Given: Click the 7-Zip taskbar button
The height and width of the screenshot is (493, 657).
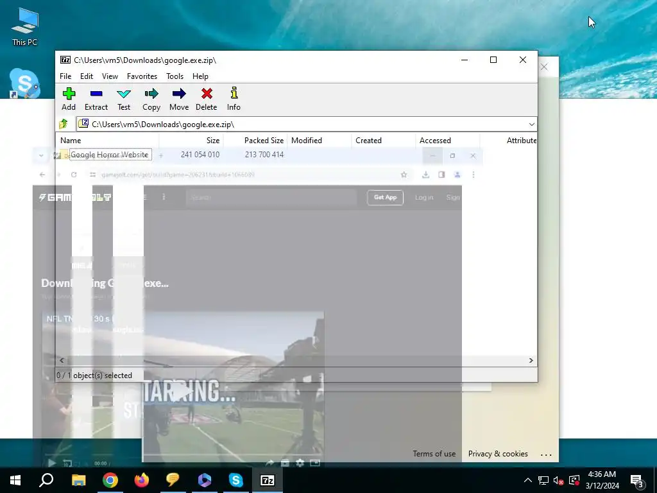Looking at the screenshot, I should click(268, 480).
